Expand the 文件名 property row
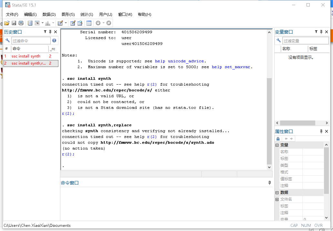Image resolution: width=333 pixels, height=231 pixels. coord(277,199)
